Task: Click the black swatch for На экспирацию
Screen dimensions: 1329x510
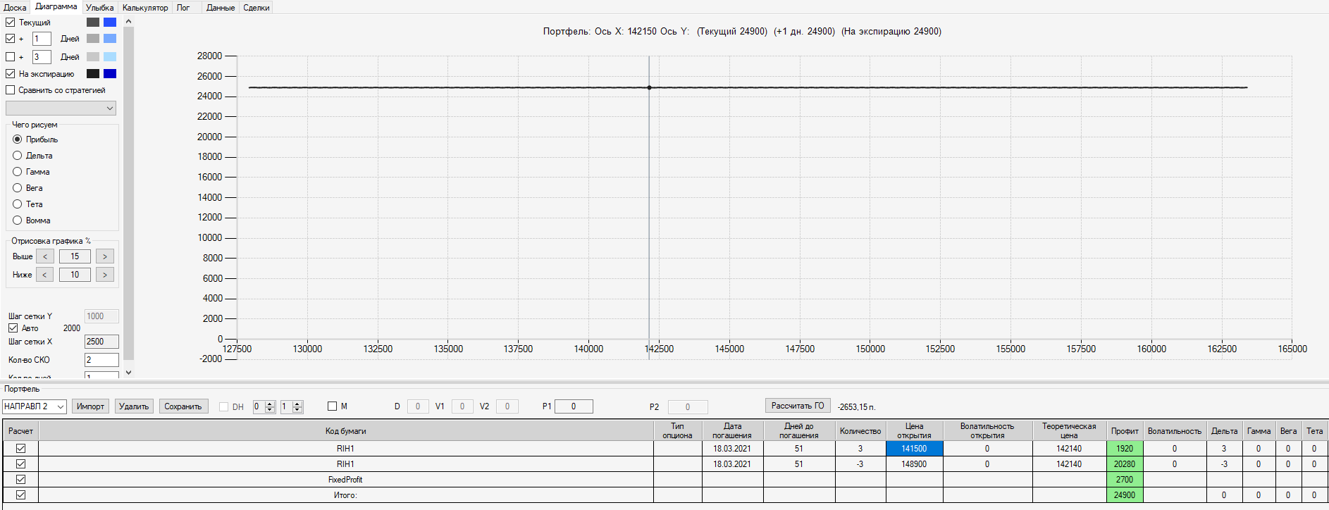Action: click(93, 73)
